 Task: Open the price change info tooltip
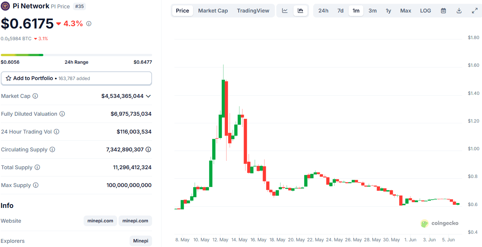[89, 24]
